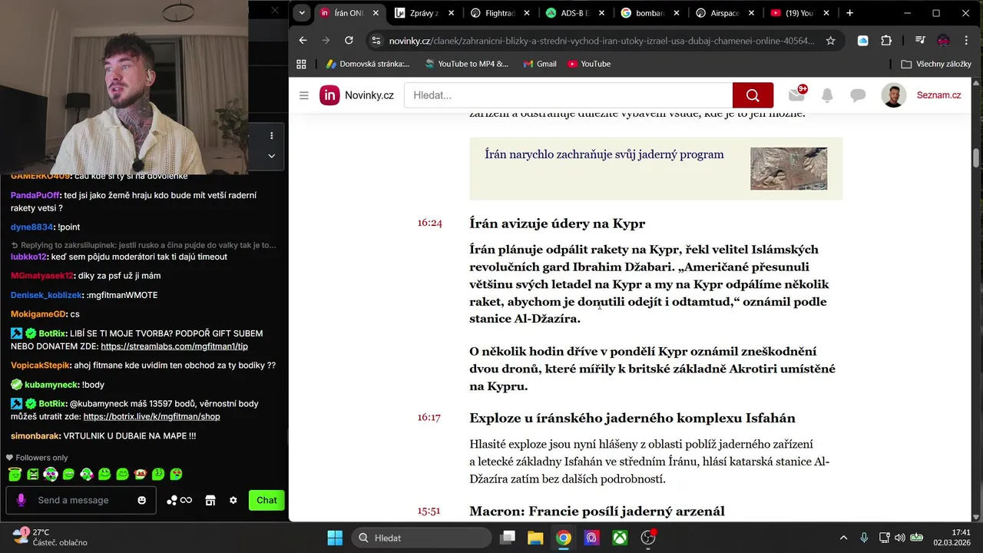Open Chrome three-dot main menu
The image size is (983, 553).
pos(966,41)
